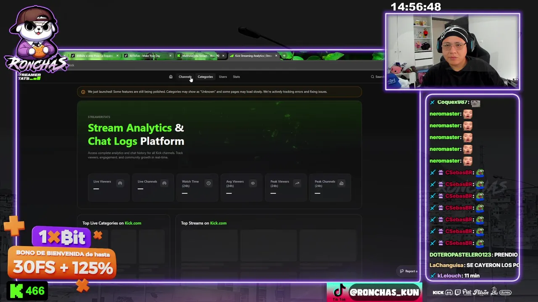Screen dimensions: 538x302
Task: Open a new browser tab with plus button
Action: (284, 56)
